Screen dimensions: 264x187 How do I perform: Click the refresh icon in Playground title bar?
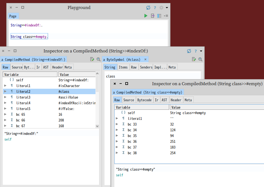point(148,8)
